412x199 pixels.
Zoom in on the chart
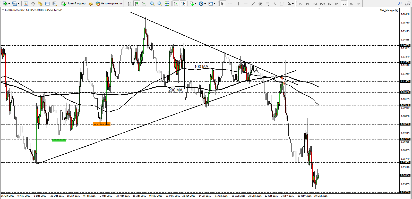coord(152,4)
